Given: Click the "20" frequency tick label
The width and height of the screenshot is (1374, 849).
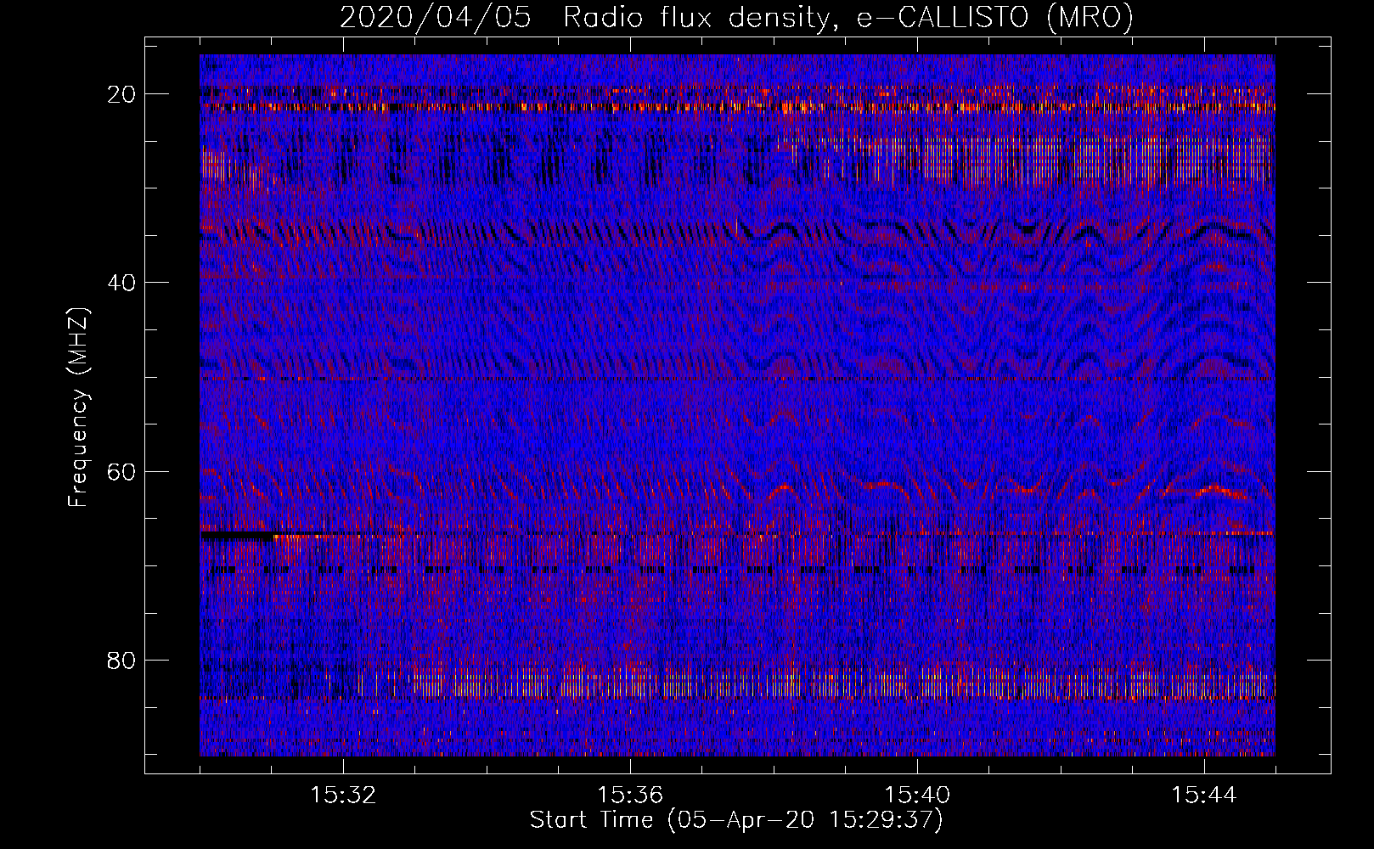Looking at the screenshot, I should coord(122,94).
